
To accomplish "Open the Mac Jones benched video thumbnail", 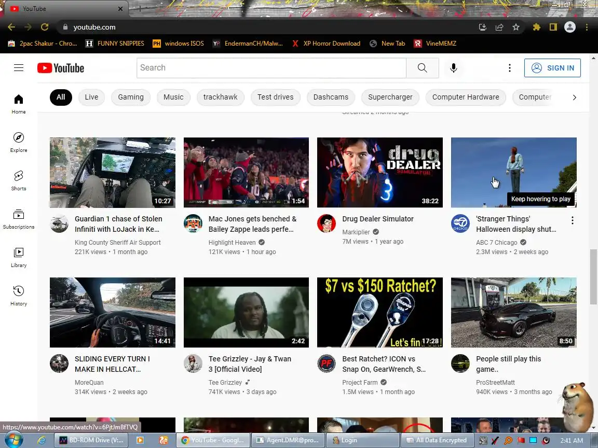I will pos(247,173).
